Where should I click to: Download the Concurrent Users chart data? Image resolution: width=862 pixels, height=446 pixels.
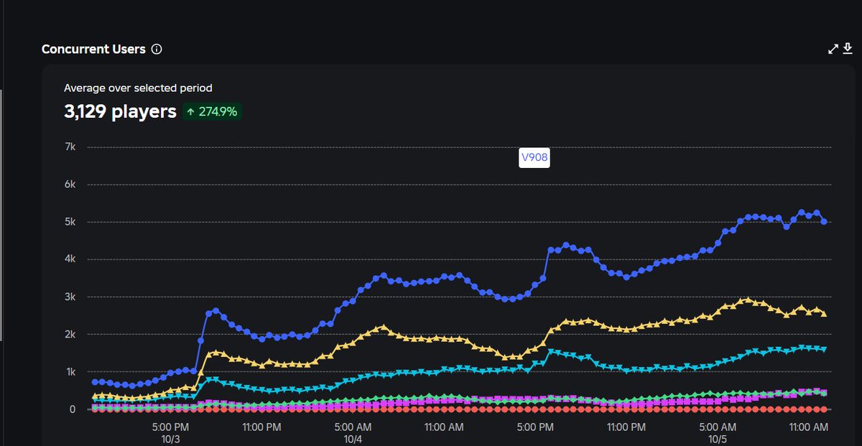pos(847,49)
